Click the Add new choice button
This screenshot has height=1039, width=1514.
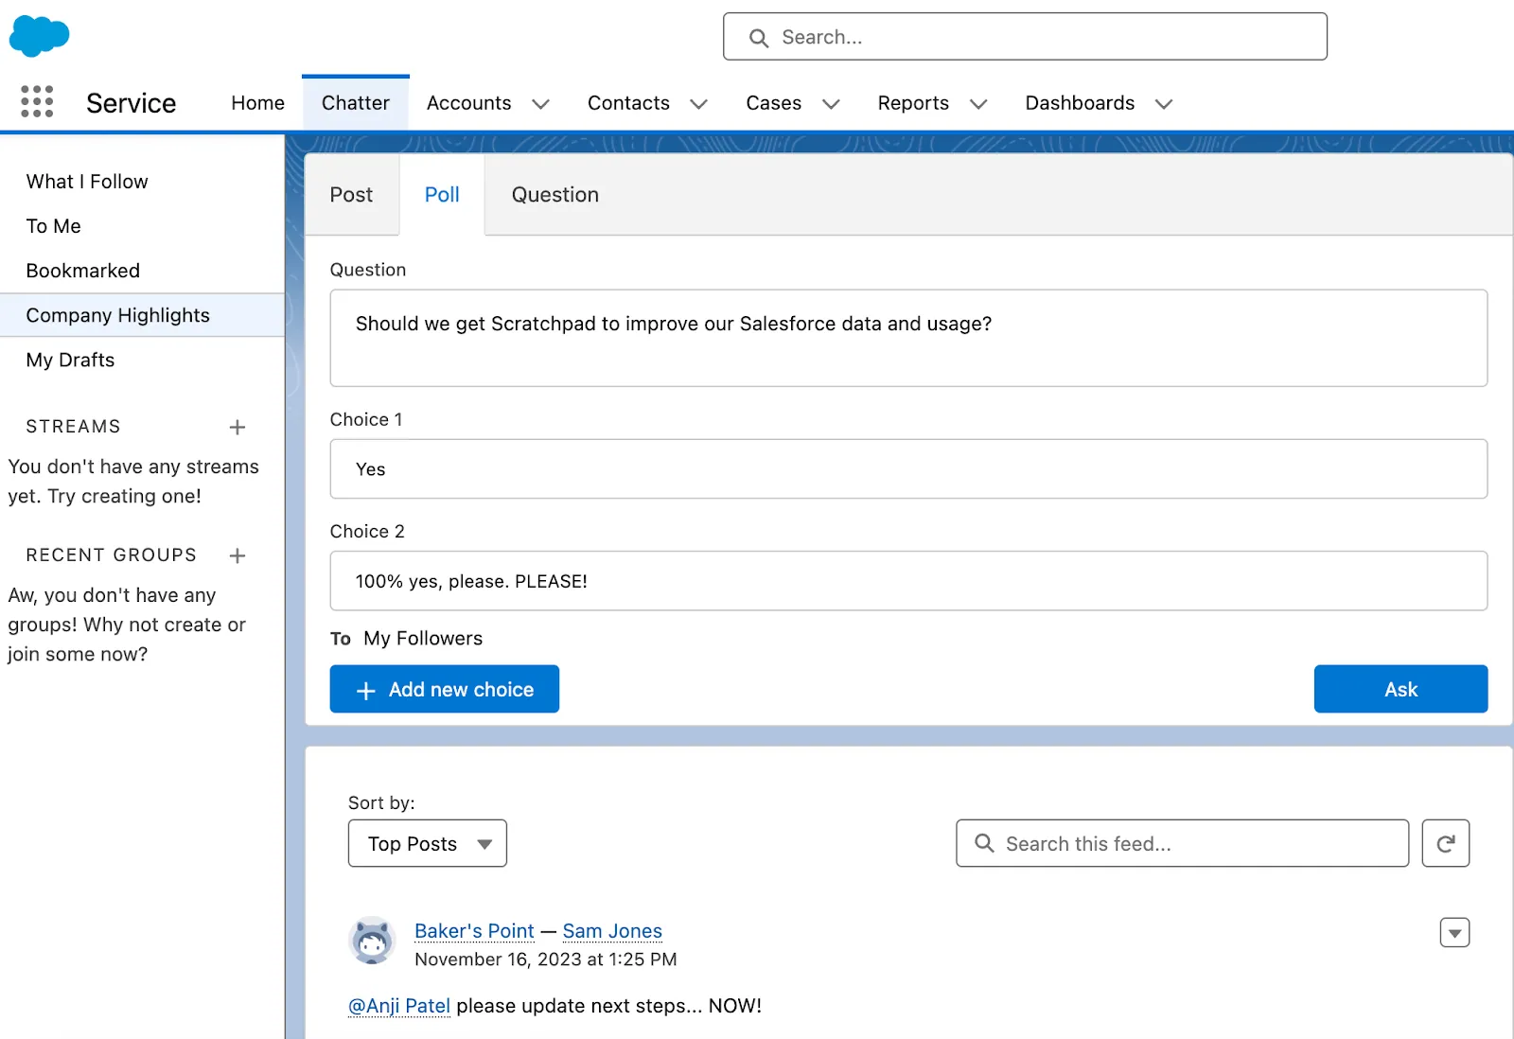(445, 689)
